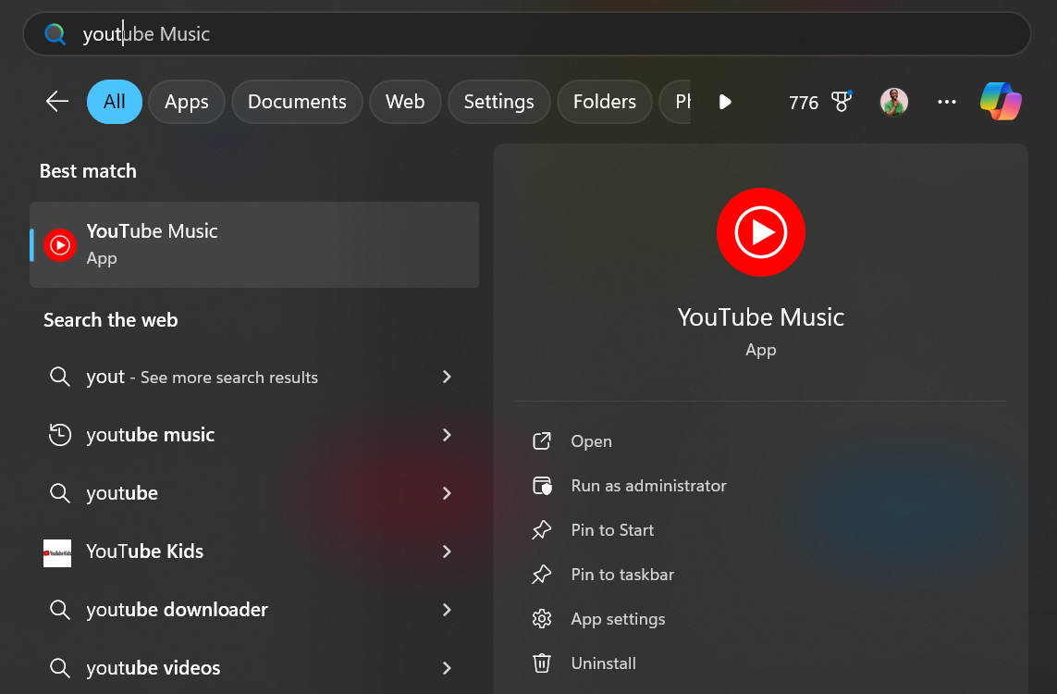The width and height of the screenshot is (1057, 694).
Task: Click the Microsoft Rewards trophy icon
Action: [841, 102]
